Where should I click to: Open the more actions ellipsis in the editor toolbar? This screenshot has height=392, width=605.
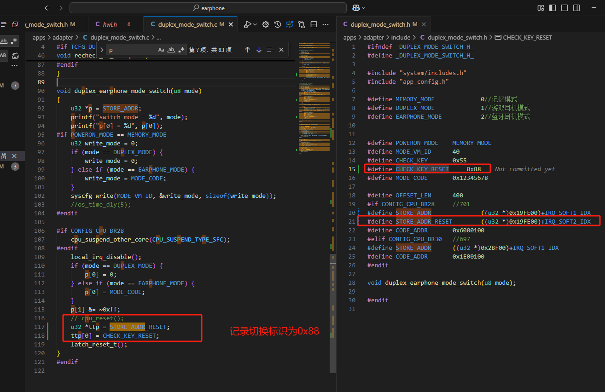tap(326, 24)
